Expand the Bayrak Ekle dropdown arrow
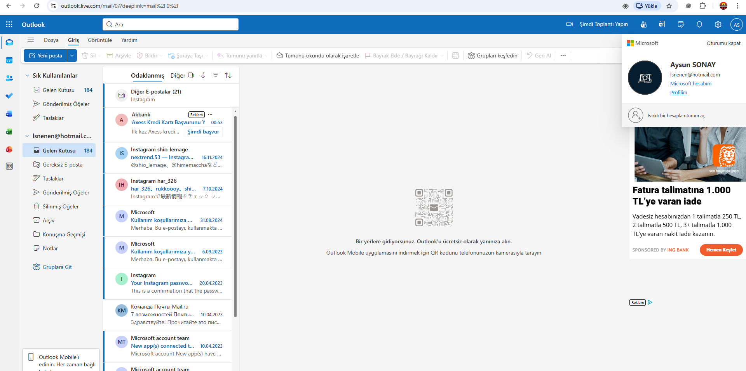 tap(442, 56)
